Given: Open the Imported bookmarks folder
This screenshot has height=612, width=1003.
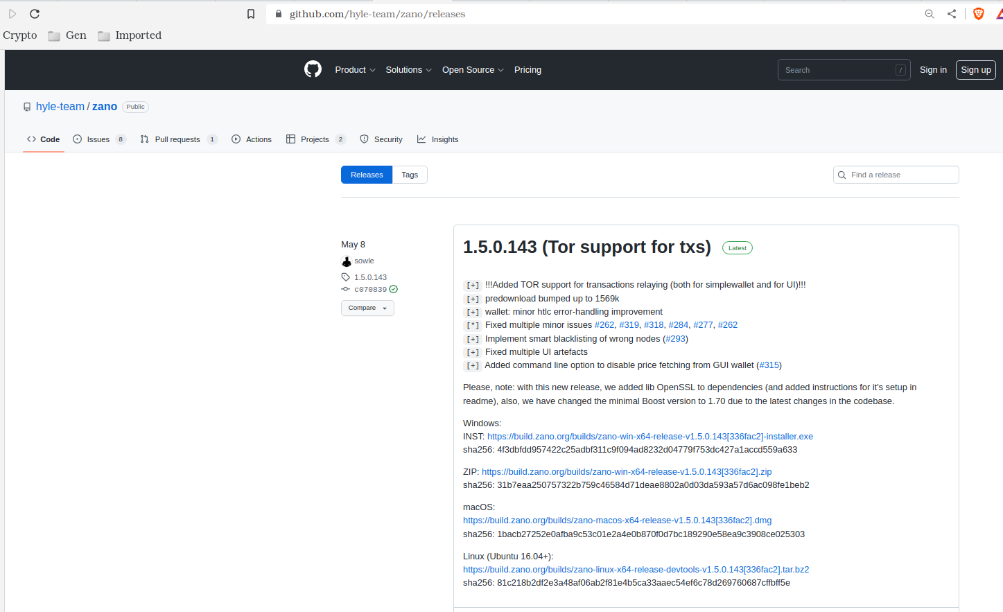Looking at the screenshot, I should click(130, 35).
